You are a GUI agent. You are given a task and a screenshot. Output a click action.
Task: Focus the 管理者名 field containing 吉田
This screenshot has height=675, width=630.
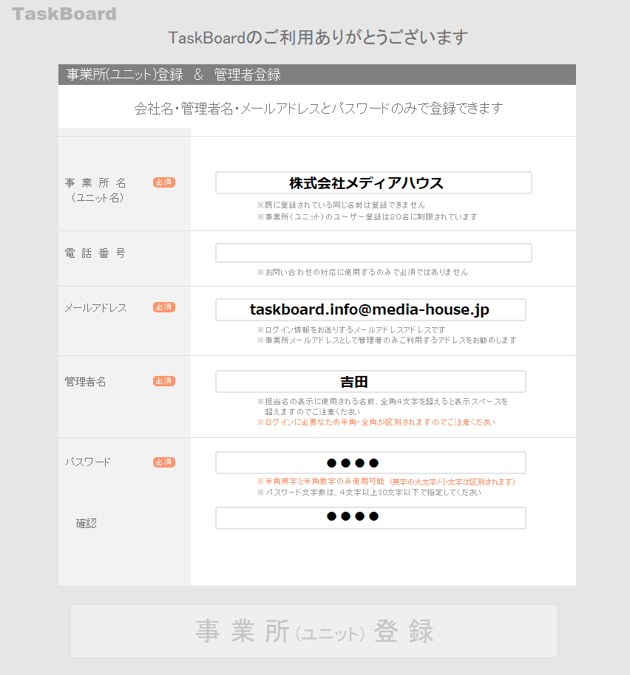[370, 382]
